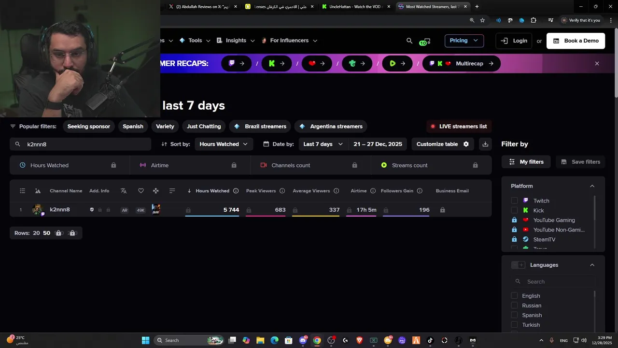Expand the Tools menu
This screenshot has height=348, width=618.
pos(195,41)
